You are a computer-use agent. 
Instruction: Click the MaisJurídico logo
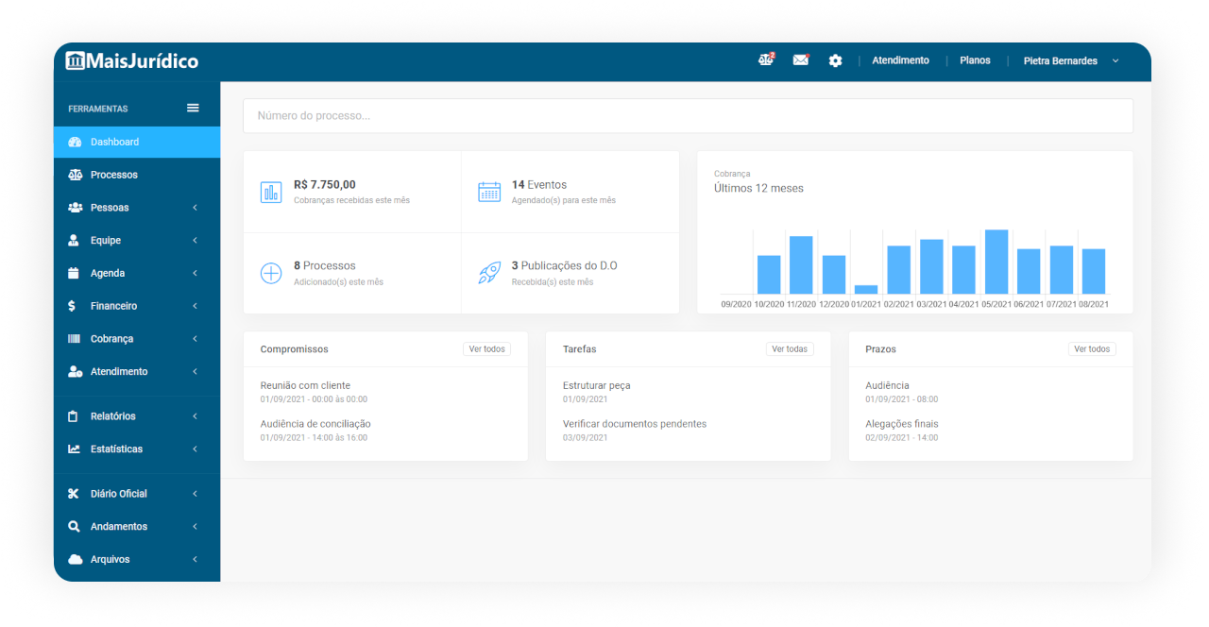132,61
